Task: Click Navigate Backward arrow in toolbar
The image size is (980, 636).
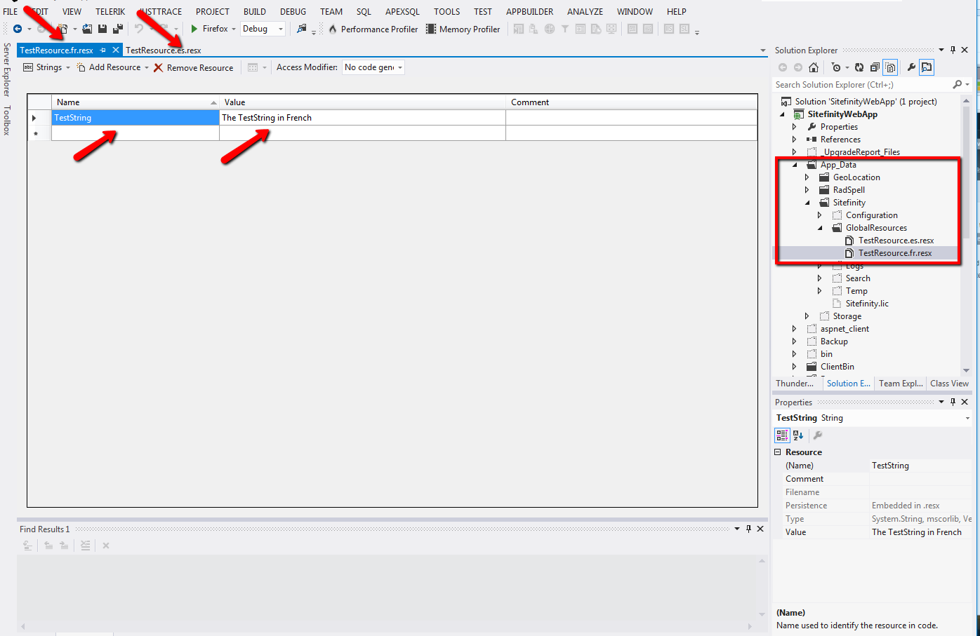Action: pyautogui.click(x=18, y=29)
